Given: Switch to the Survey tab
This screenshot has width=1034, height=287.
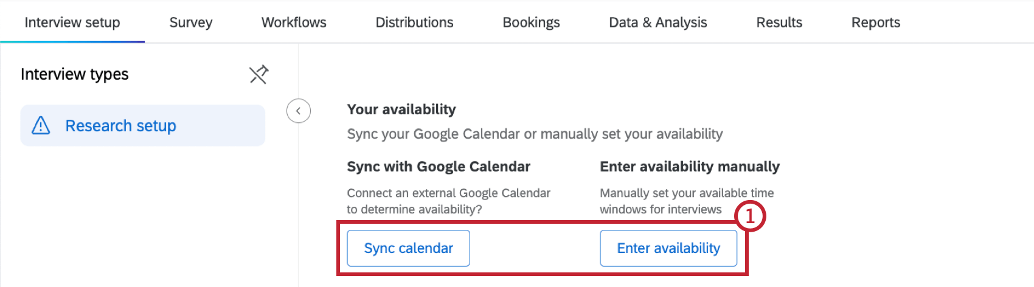Looking at the screenshot, I should pos(191,22).
